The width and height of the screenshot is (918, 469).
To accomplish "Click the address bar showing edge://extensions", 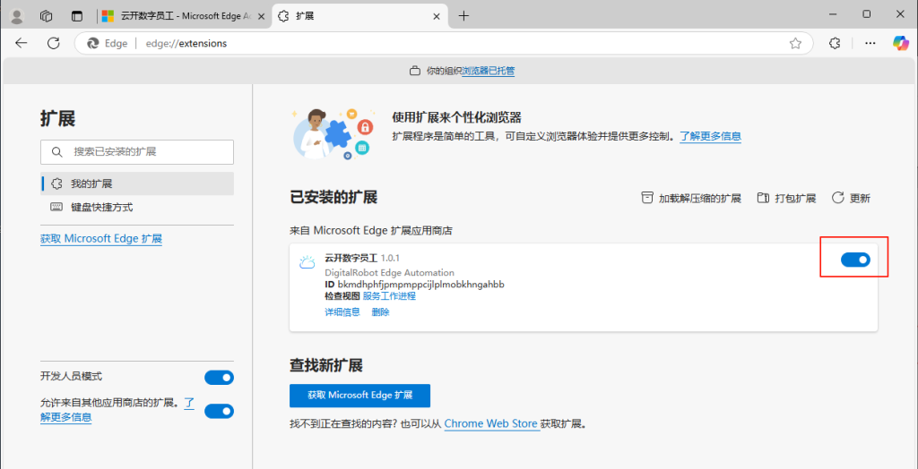I will tap(444, 43).
